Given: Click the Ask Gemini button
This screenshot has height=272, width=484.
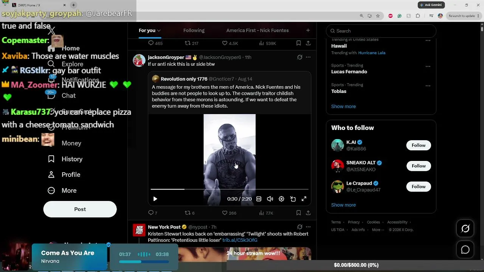Looking at the screenshot, I should coord(431,5).
